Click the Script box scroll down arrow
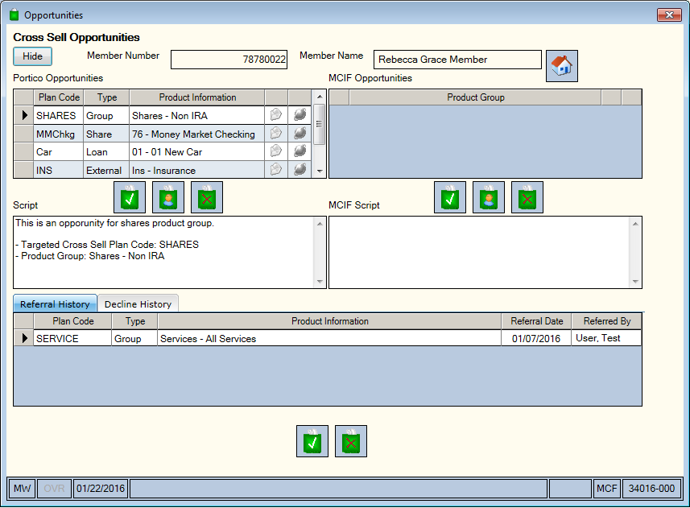 320,282
